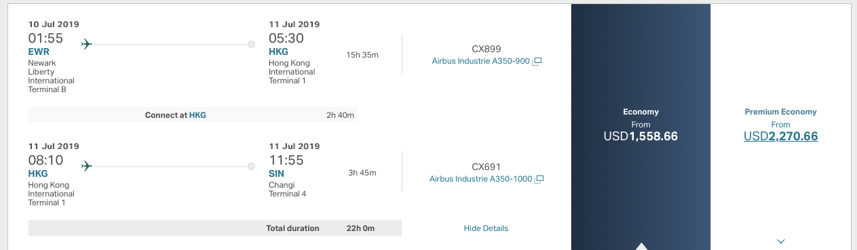Open the Airbus Industrie A350-1000 aircraft link
The width and height of the screenshot is (857, 250).
point(481,180)
